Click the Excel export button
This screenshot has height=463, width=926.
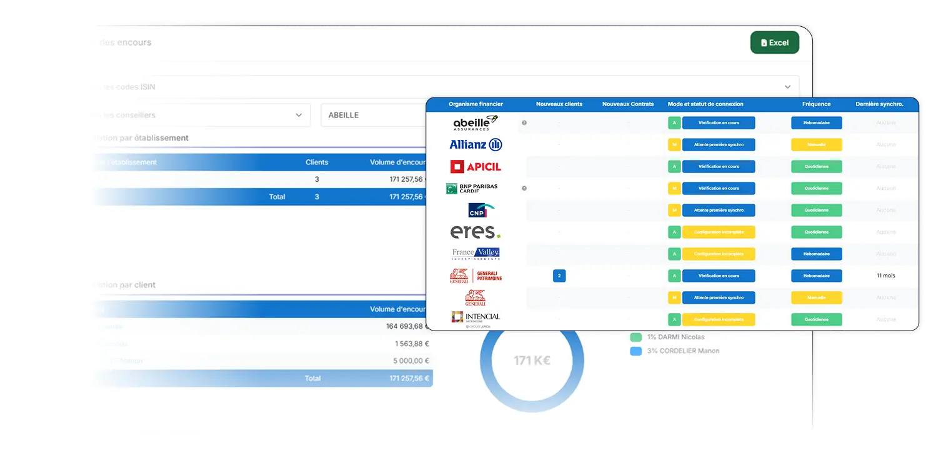tap(775, 42)
